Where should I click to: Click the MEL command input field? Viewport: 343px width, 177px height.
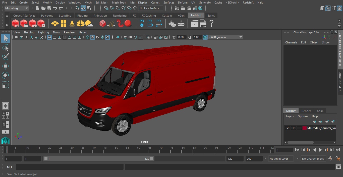point(70,167)
